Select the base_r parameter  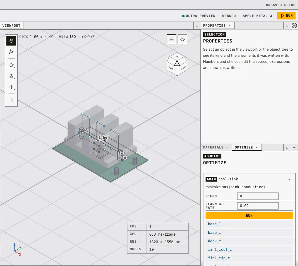point(249,233)
